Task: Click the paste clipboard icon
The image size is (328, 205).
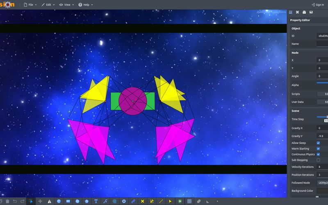Action: 7,201
